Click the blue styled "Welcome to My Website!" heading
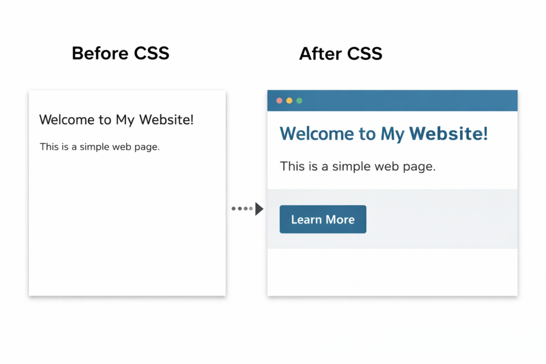This screenshot has width=546, height=364. pyautogui.click(x=383, y=134)
